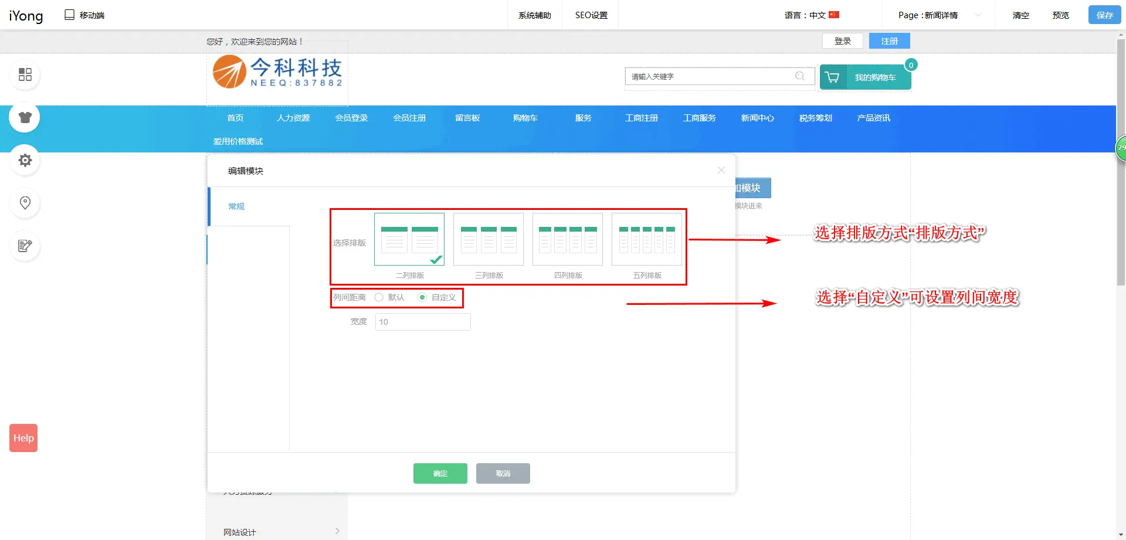The image size is (1126, 540).
Task: Click the shirt theme icon in sidebar
Action: (x=25, y=117)
